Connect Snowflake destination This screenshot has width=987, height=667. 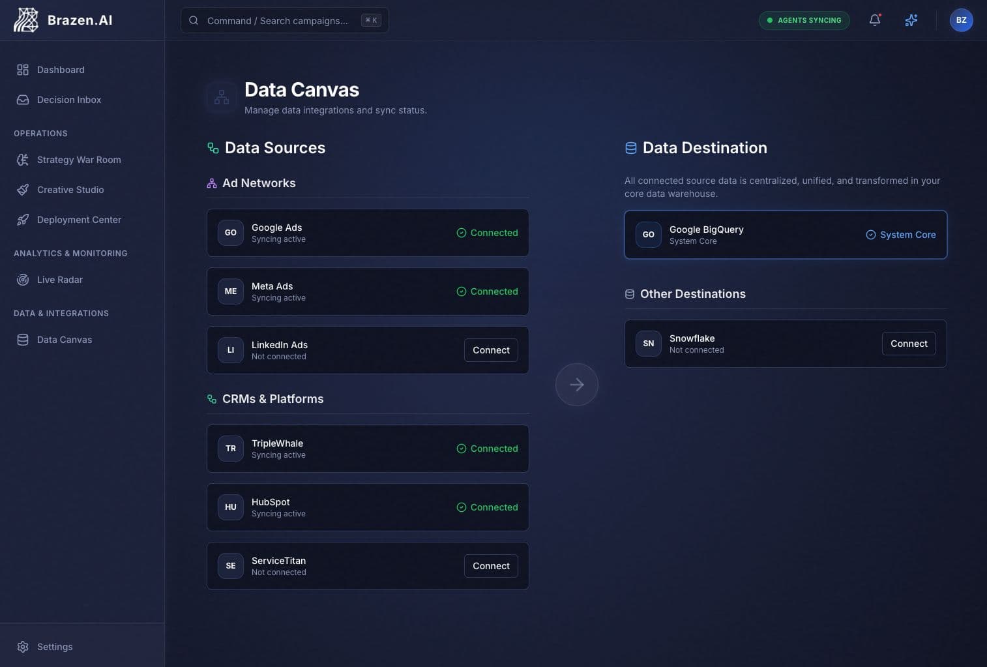[909, 344]
